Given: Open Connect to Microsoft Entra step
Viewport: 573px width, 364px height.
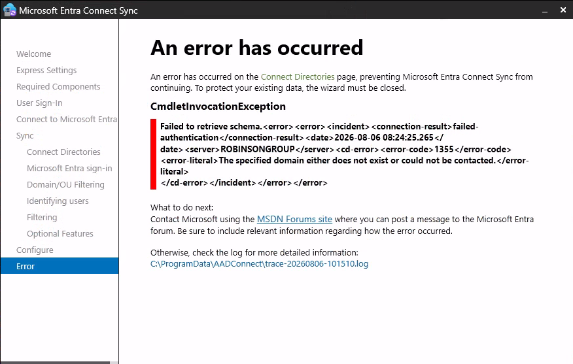Looking at the screenshot, I should pyautogui.click(x=67, y=120).
